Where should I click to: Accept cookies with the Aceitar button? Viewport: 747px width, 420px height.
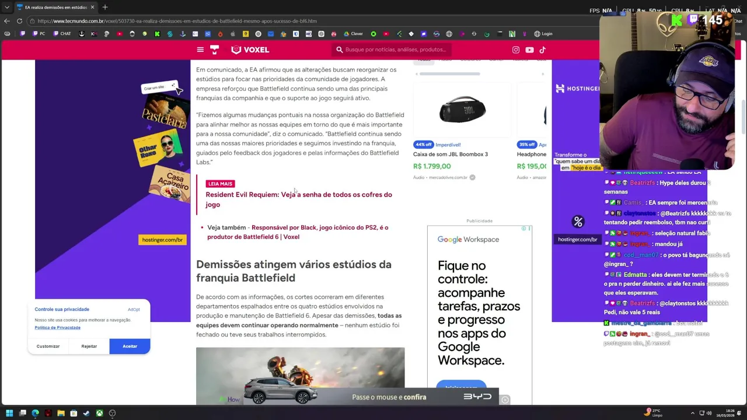[130, 346]
